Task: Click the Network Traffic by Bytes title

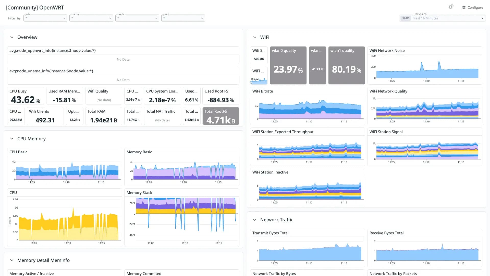Action: pyautogui.click(x=274, y=273)
